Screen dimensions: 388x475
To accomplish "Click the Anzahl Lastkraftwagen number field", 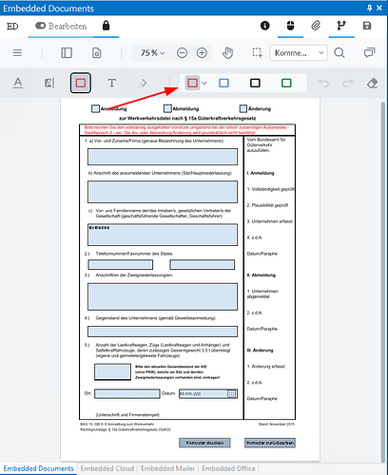I will click(x=112, y=371).
